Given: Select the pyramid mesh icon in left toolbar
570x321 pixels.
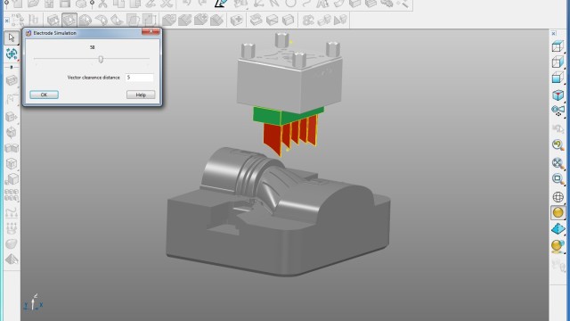Looking at the screenshot, I should click(x=12, y=259).
